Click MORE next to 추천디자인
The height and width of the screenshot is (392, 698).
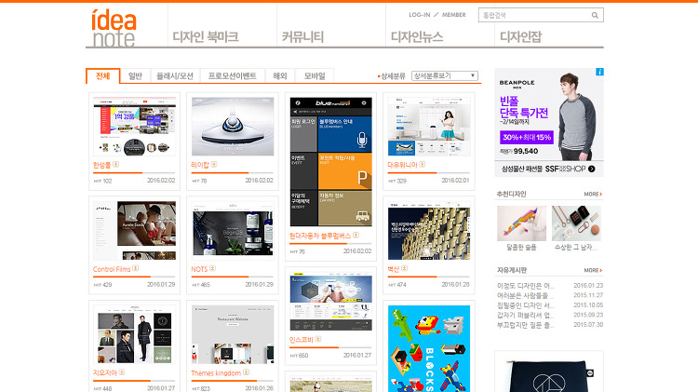(593, 195)
